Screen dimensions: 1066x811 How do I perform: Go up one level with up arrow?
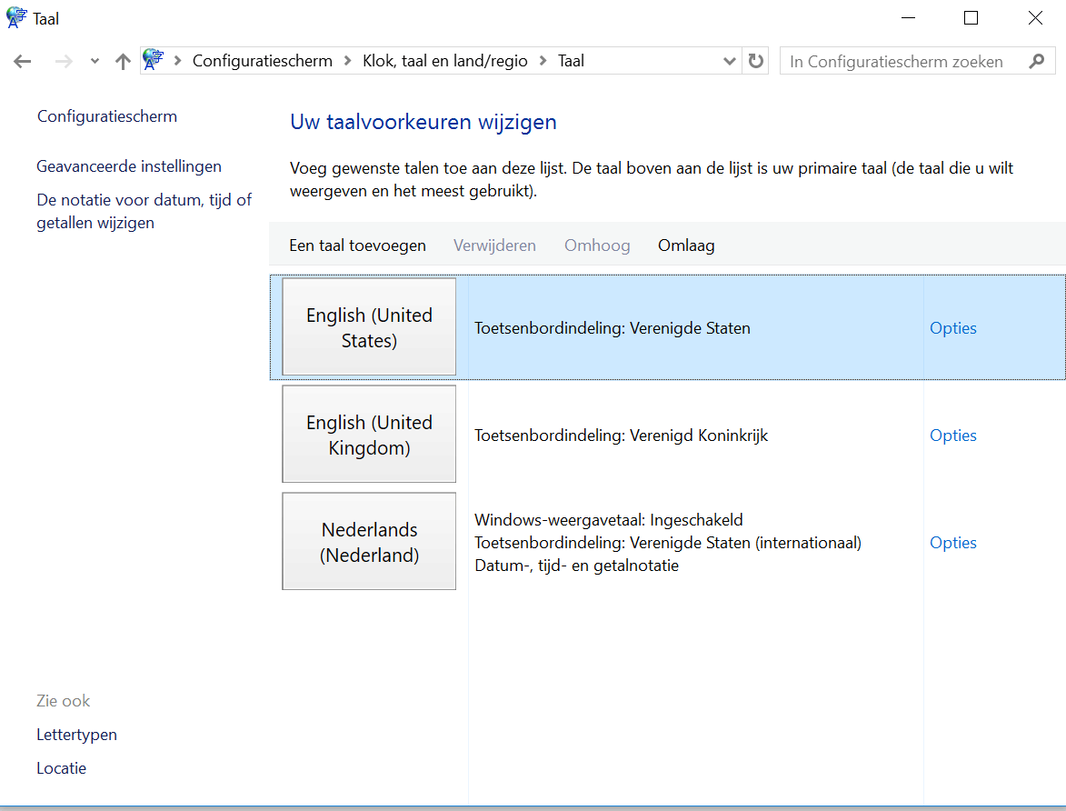[123, 62]
